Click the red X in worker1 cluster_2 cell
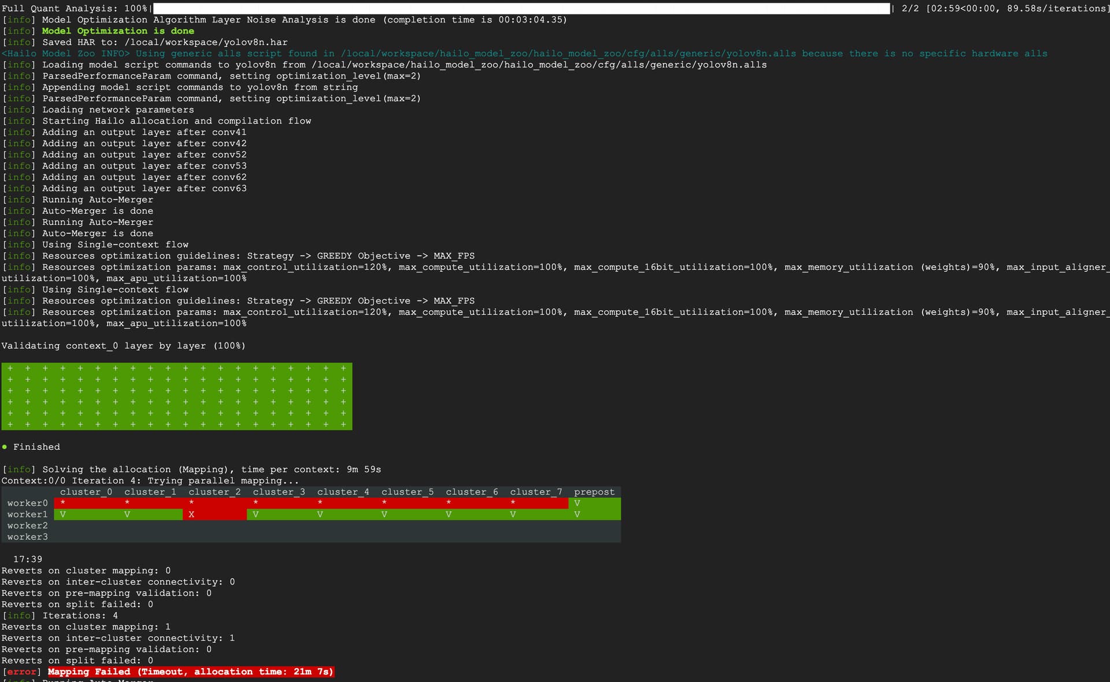Image resolution: width=1110 pixels, height=682 pixels. click(191, 515)
